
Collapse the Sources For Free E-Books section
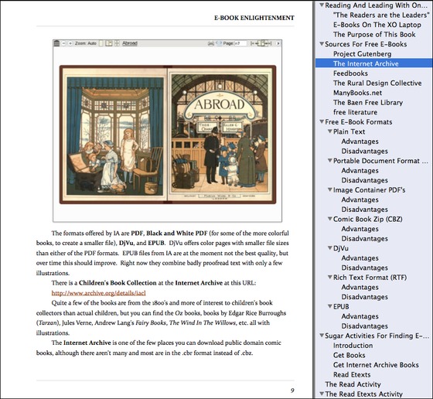[322, 43]
